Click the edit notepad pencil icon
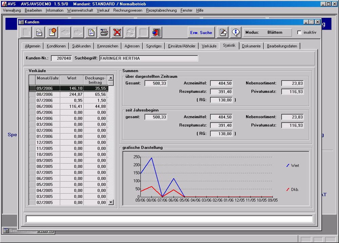 (223, 33)
